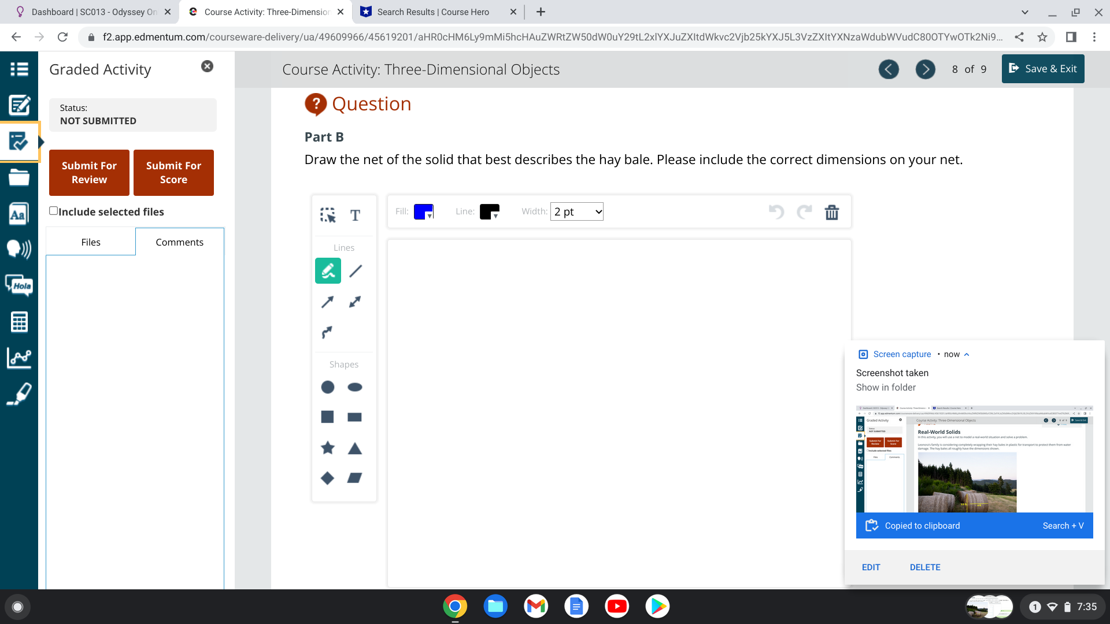This screenshot has width=1110, height=624.
Task: Switch to the Comments tab
Action: [x=179, y=242]
